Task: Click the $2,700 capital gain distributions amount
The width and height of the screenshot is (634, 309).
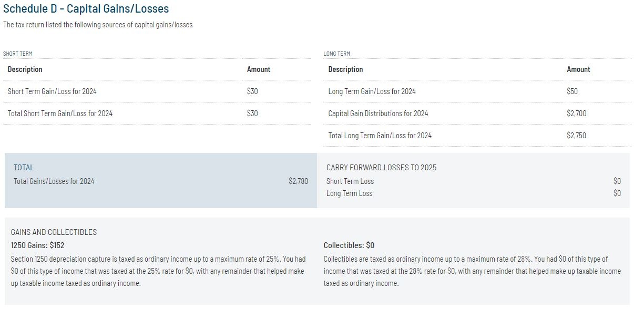Action: pos(576,114)
